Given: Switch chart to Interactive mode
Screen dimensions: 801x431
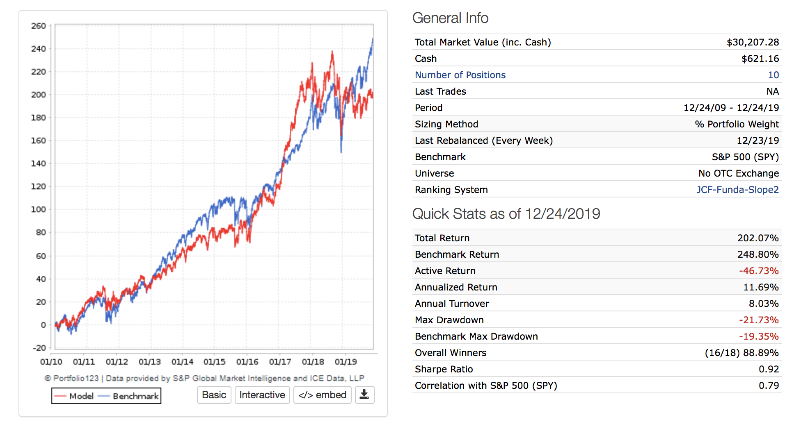Looking at the screenshot, I should pos(262,395).
